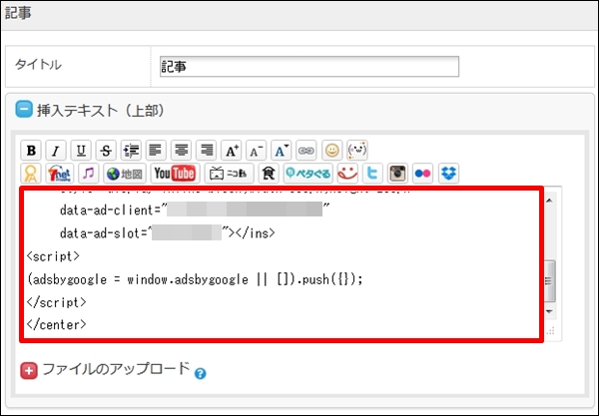Insert Petaguru content
Screen dimensions: 599x416
(307, 174)
